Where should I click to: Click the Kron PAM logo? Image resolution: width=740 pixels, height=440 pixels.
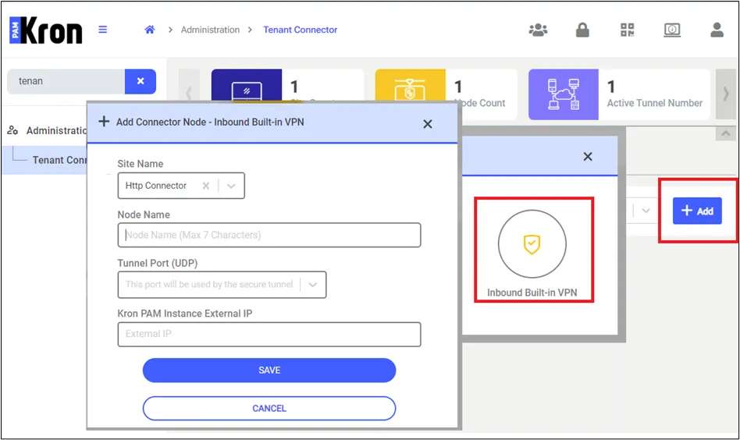pyautogui.click(x=46, y=30)
